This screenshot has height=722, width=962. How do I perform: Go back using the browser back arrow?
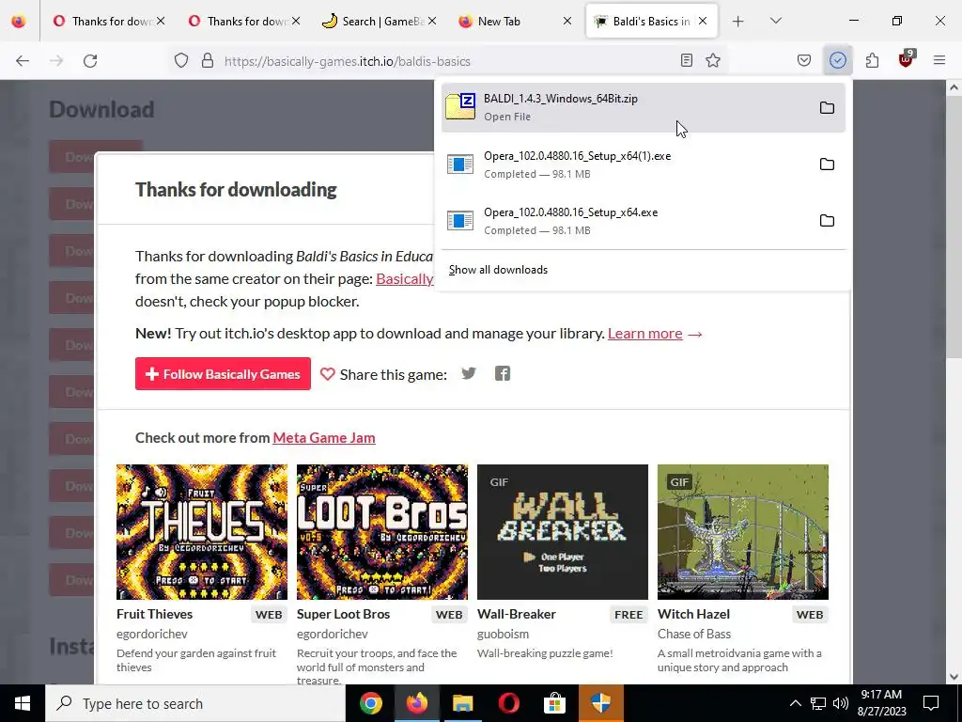pyautogui.click(x=23, y=61)
